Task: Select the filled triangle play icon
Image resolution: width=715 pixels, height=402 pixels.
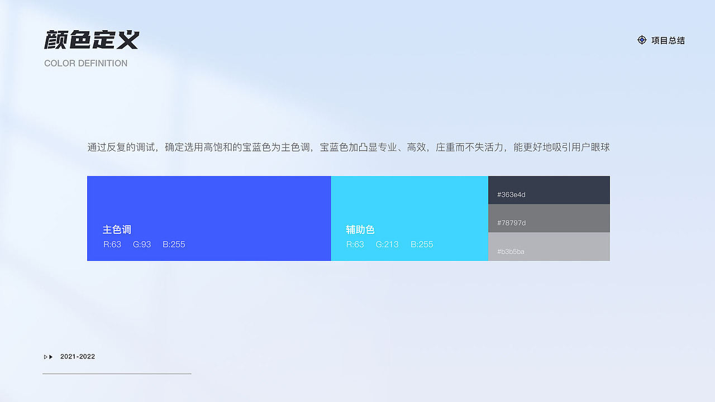Action: [x=52, y=356]
